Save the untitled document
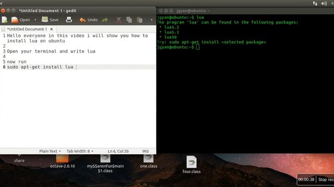Image resolution: width=334 pixels, height=187 pixels. (x=50, y=20)
